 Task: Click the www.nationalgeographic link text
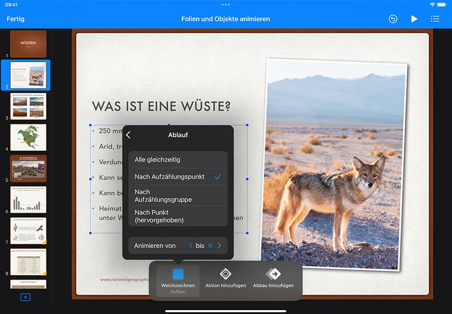[125, 280]
